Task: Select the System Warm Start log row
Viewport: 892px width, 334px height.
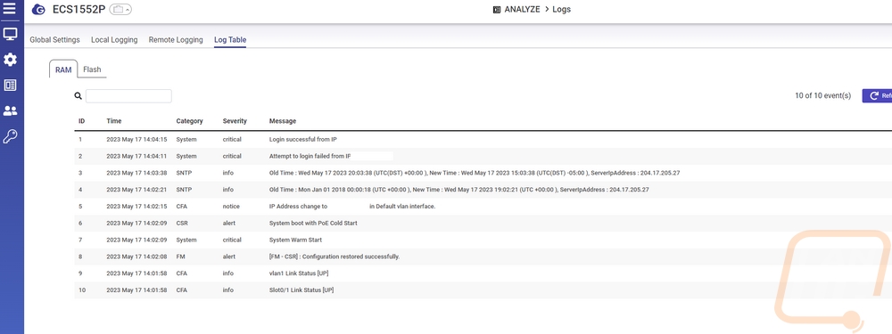Action: pos(483,240)
